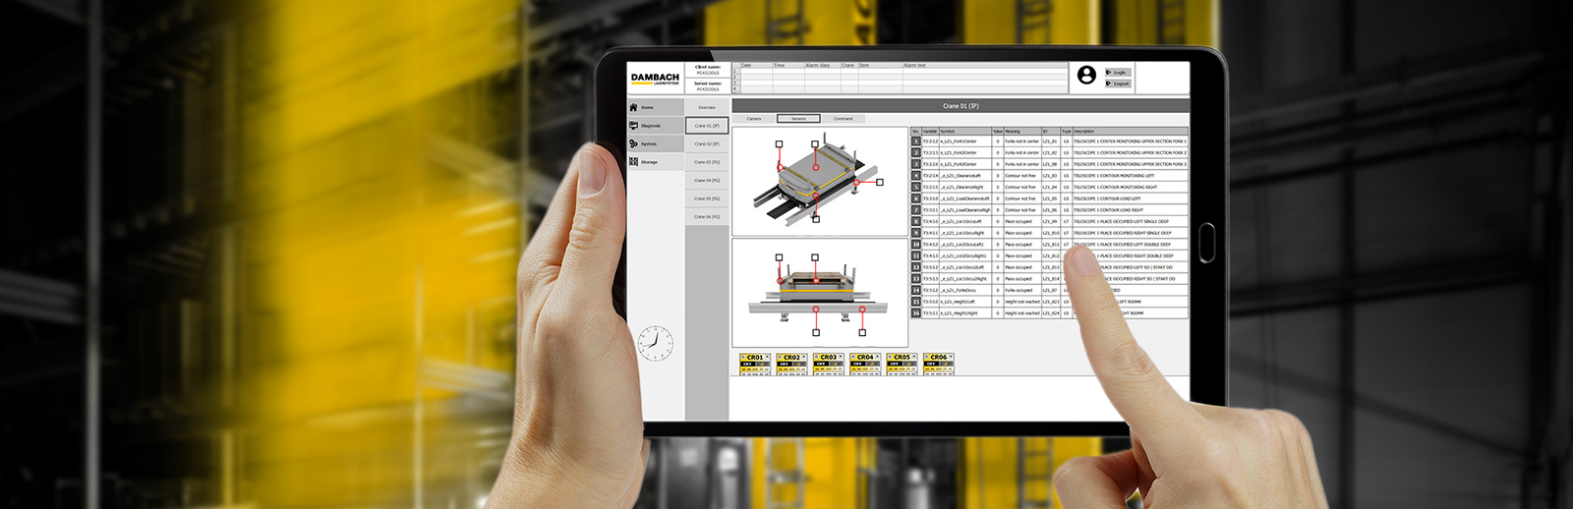Select sensor row number 1 in table
The height and width of the screenshot is (509, 1573).
pyautogui.click(x=916, y=141)
